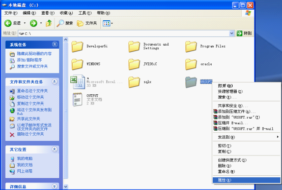Click Search files or folders (搜索文件或文件夹) link
This screenshot has height=190, width=282.
(33, 66)
